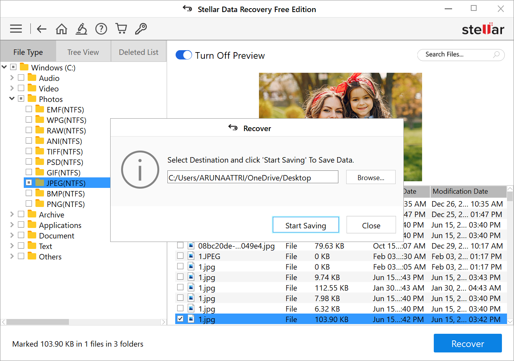This screenshot has height=361, width=514.
Task: Click the TIFF(NTFS) folder icon
Action: (40, 151)
